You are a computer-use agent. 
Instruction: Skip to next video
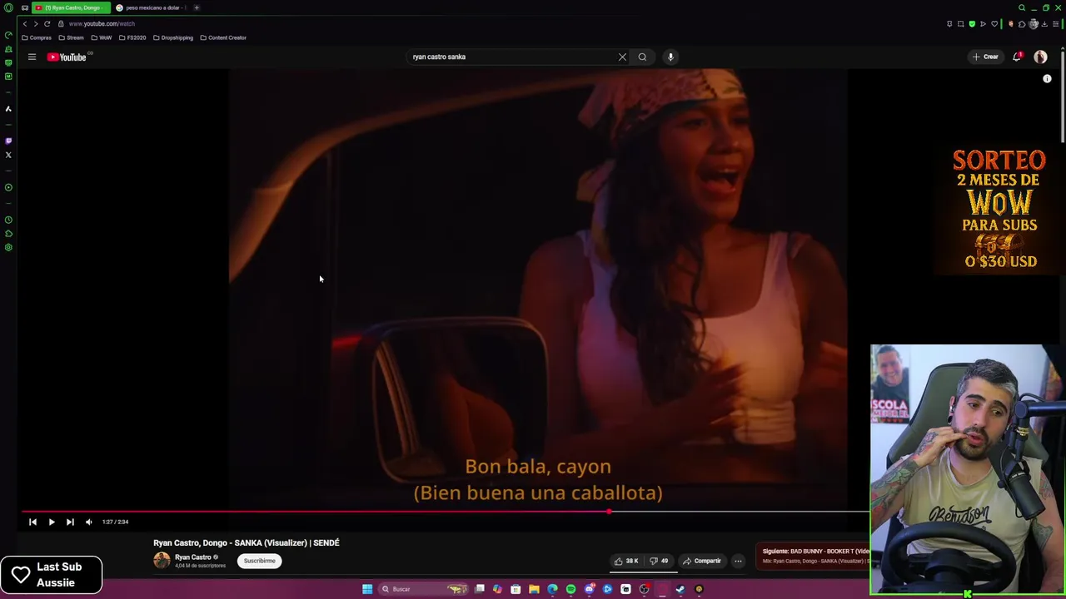point(70,522)
